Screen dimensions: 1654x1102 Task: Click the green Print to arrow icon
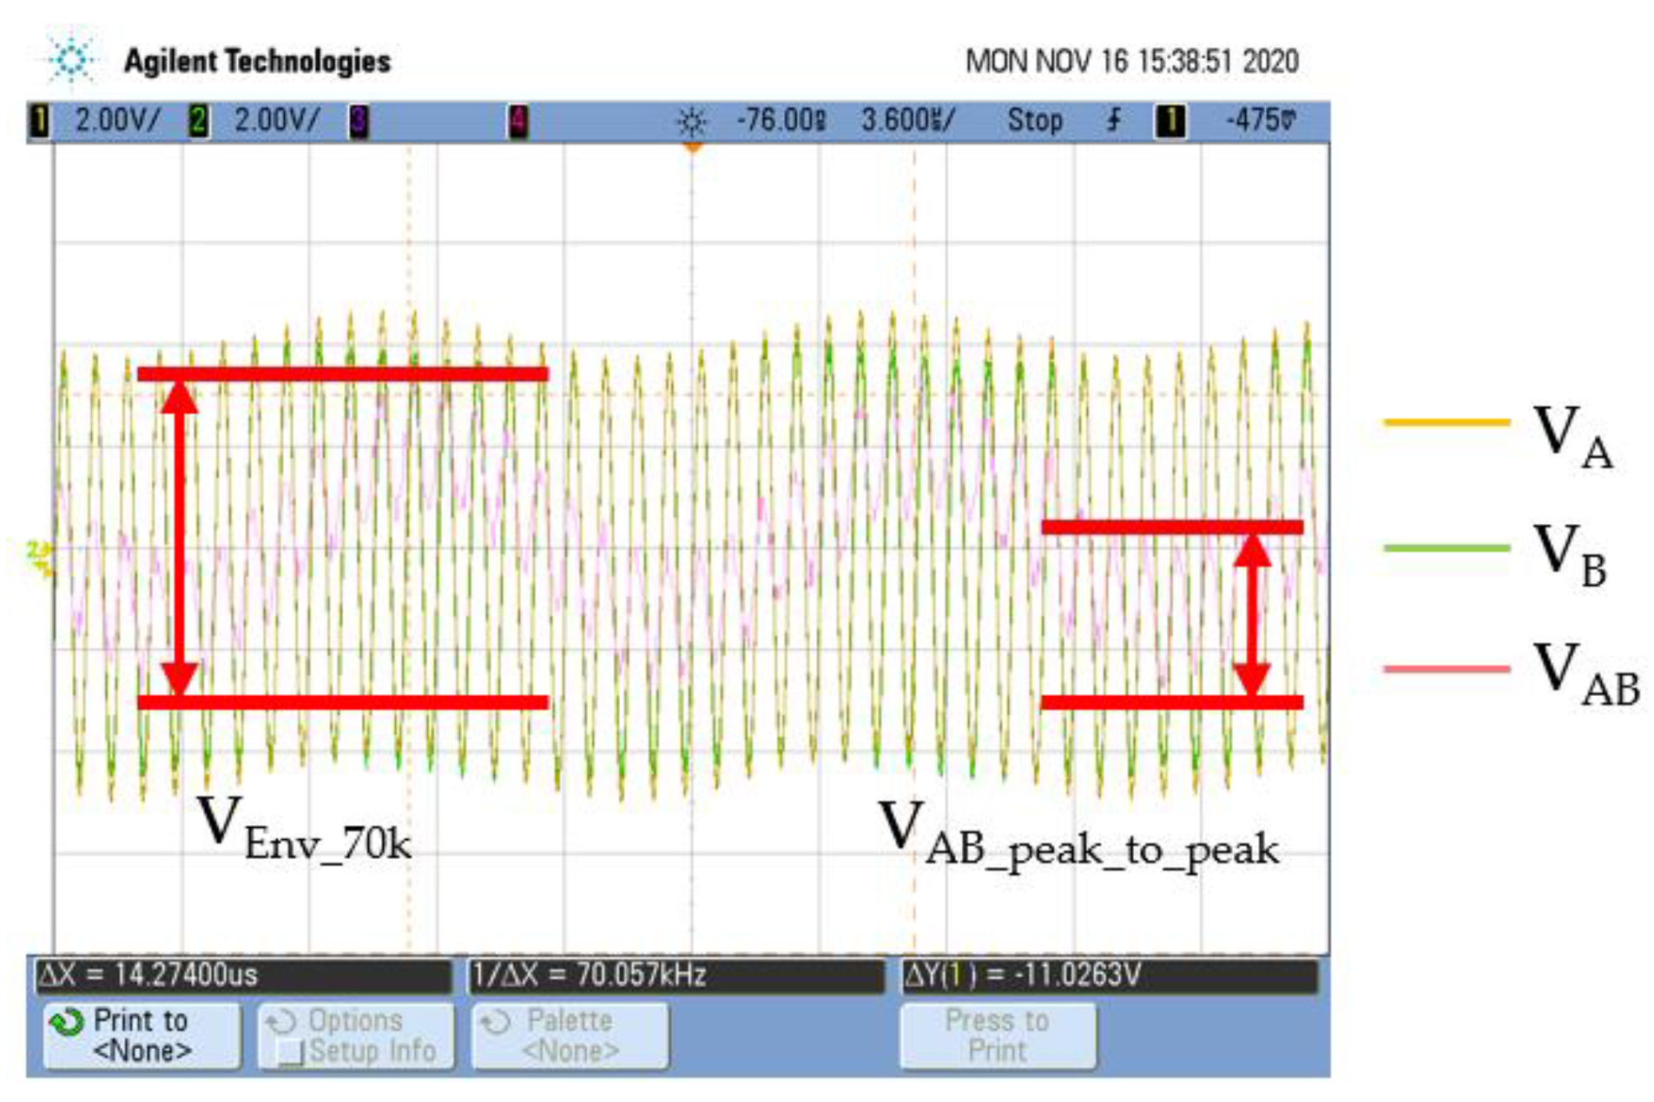tap(66, 1022)
